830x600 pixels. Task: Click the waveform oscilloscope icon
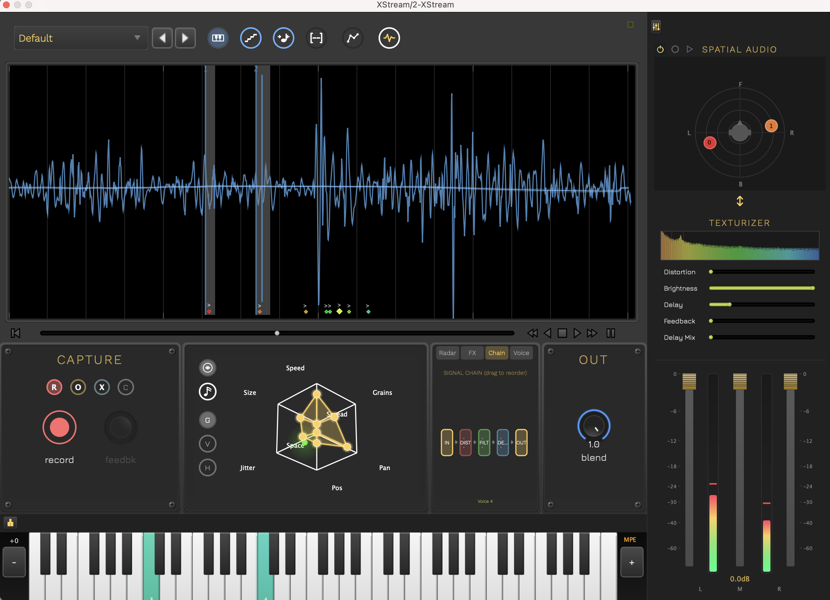(389, 38)
